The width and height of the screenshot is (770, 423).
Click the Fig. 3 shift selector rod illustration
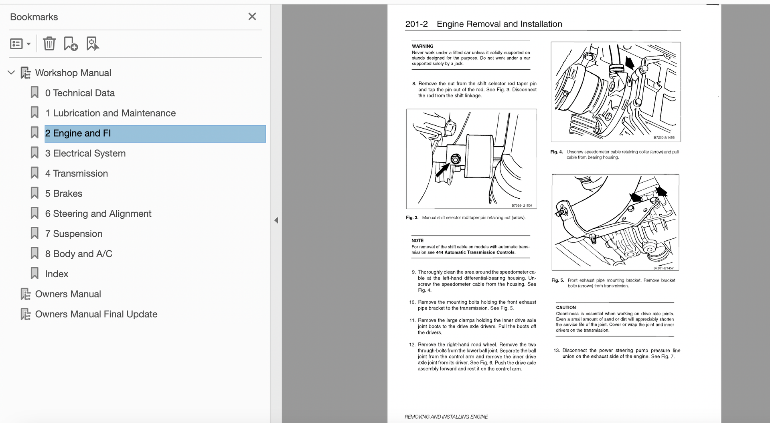(471, 159)
